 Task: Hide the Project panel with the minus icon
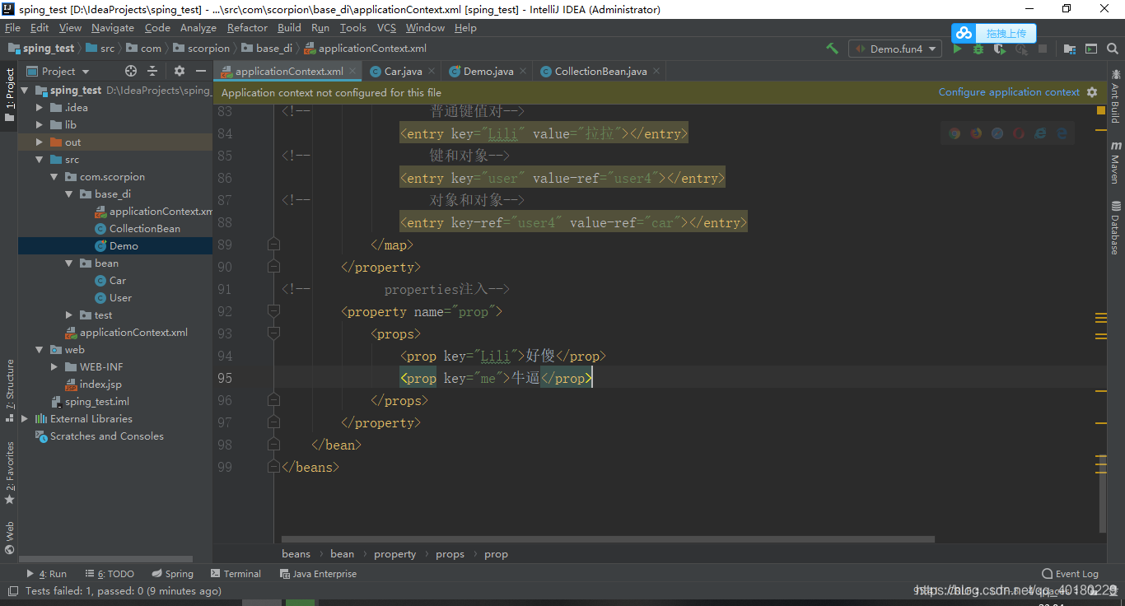[x=201, y=71]
